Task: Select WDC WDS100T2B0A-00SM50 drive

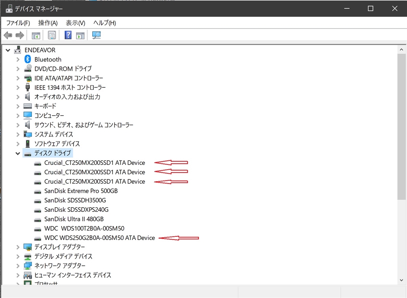Action: tap(84, 228)
